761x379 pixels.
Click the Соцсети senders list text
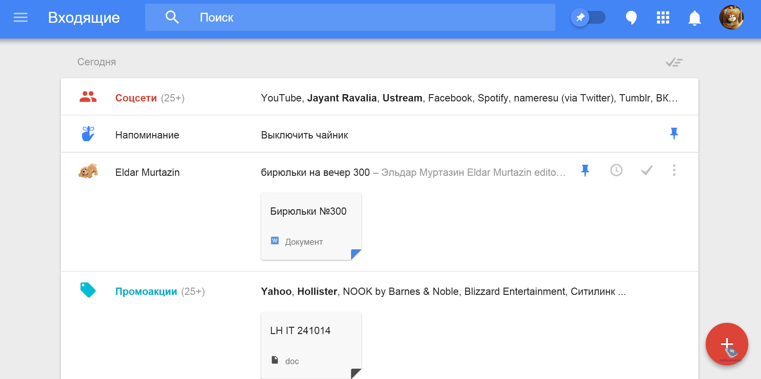click(x=469, y=98)
